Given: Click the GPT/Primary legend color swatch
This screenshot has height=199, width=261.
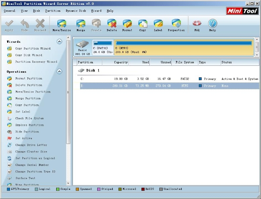Looking at the screenshot, I should (8, 189).
